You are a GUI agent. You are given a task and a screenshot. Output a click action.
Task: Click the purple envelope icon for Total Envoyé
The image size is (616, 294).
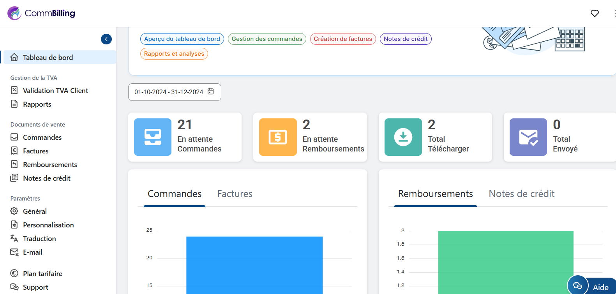(x=528, y=137)
